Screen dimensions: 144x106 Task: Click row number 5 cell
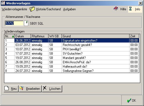[x=9, y=58]
